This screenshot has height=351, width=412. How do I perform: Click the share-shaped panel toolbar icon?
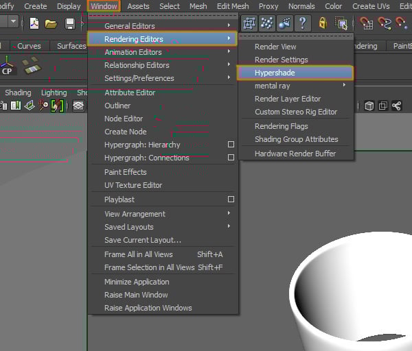[x=396, y=106]
